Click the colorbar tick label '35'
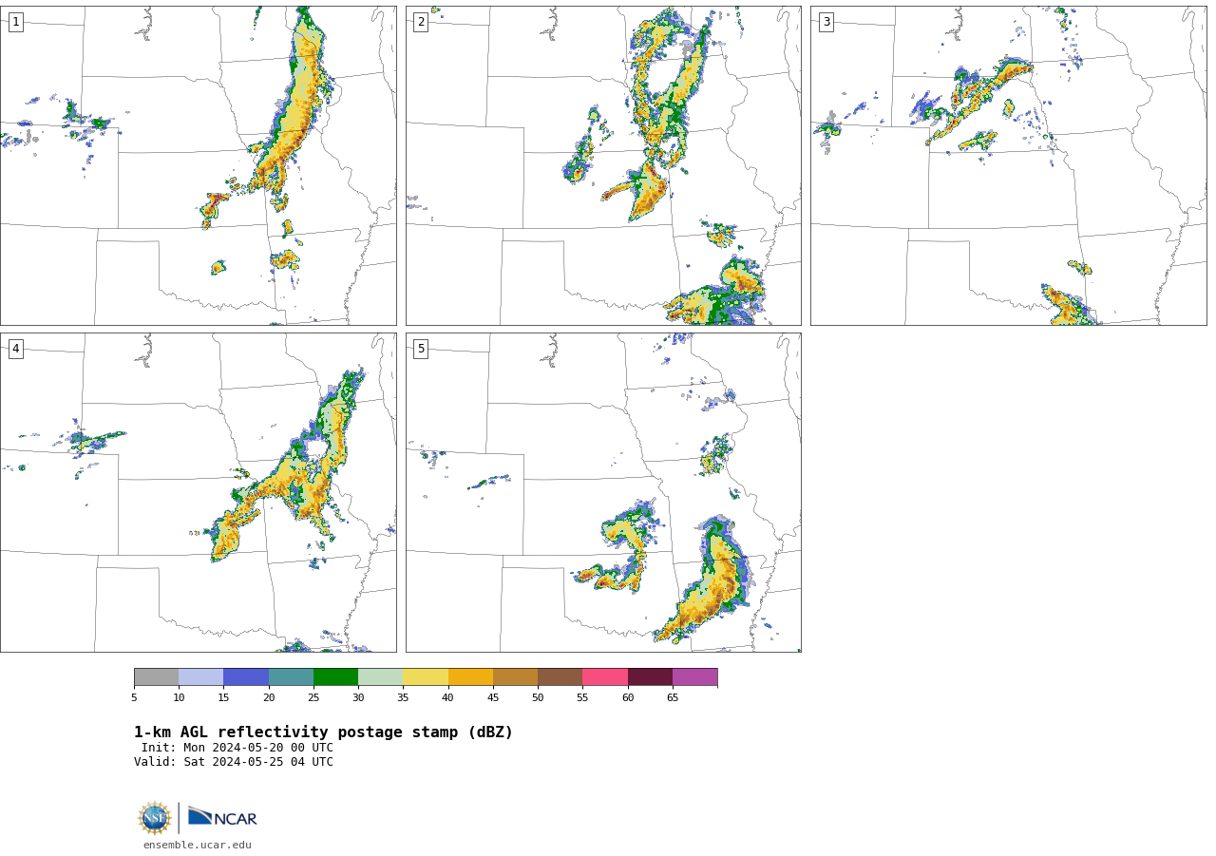The height and width of the screenshot is (856, 1216). coord(403,698)
